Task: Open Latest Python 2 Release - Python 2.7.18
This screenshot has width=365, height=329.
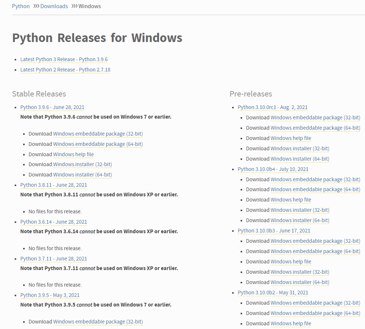Action: point(65,70)
